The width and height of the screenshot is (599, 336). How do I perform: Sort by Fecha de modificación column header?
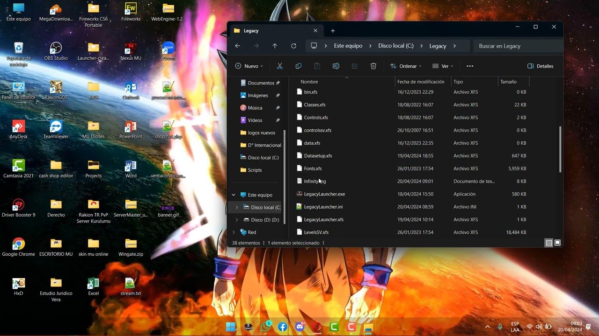423,82
